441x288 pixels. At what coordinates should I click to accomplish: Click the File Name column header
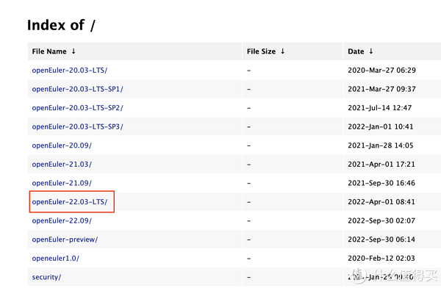click(49, 51)
